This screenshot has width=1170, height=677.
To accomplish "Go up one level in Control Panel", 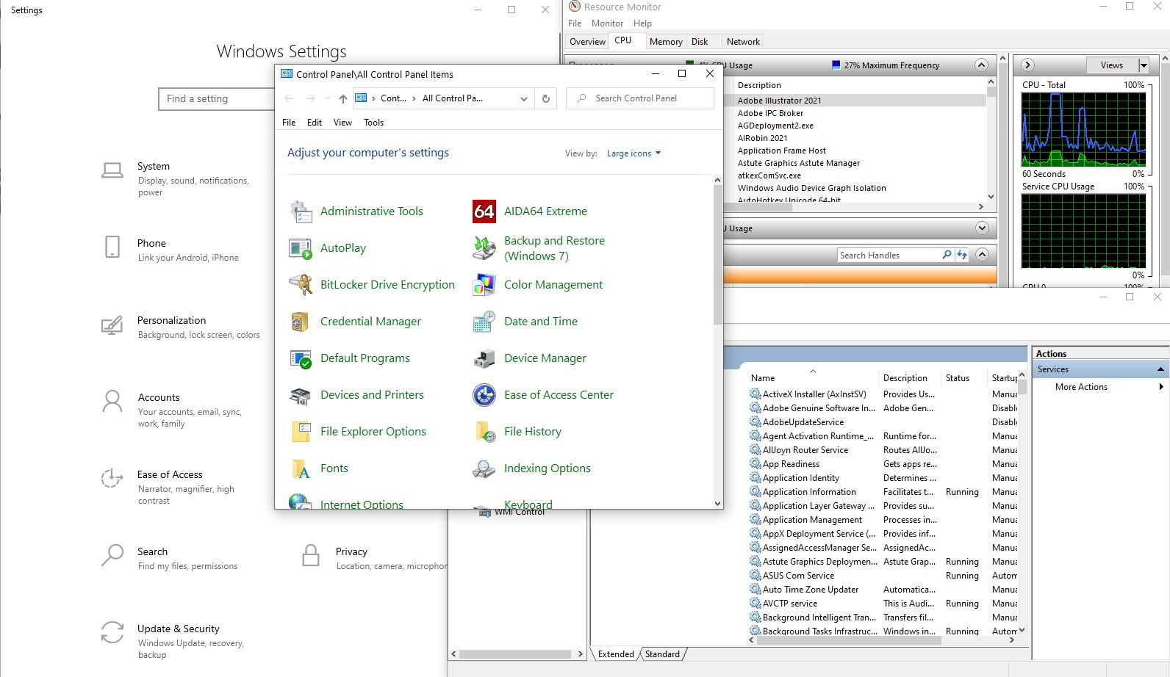I will click(x=342, y=98).
